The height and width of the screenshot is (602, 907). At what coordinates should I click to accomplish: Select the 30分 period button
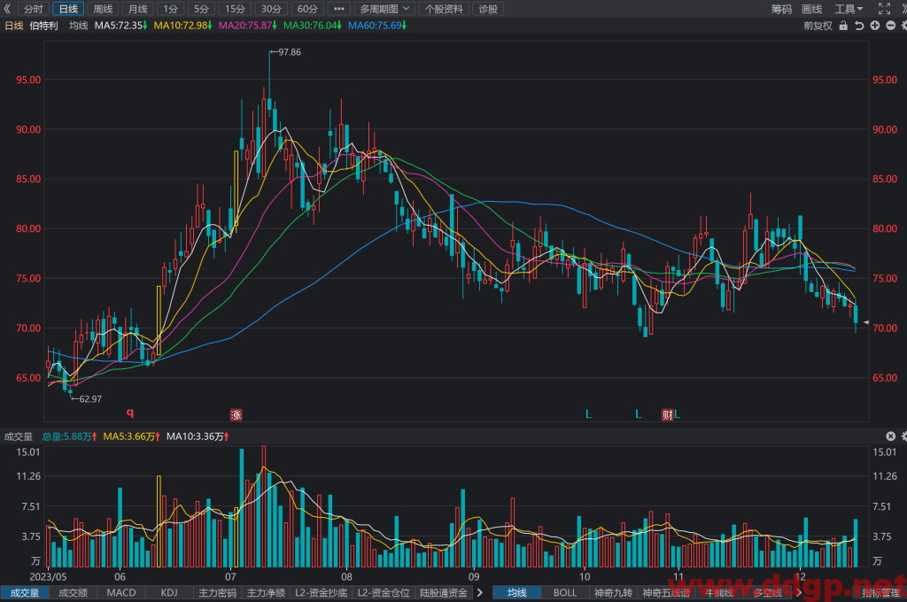tap(271, 9)
